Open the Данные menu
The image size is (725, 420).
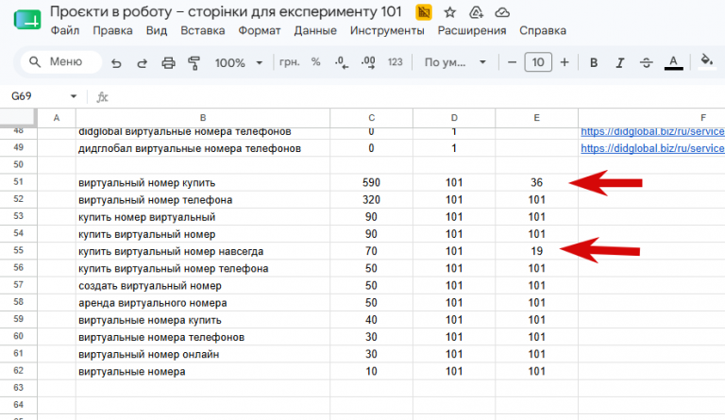(x=315, y=30)
